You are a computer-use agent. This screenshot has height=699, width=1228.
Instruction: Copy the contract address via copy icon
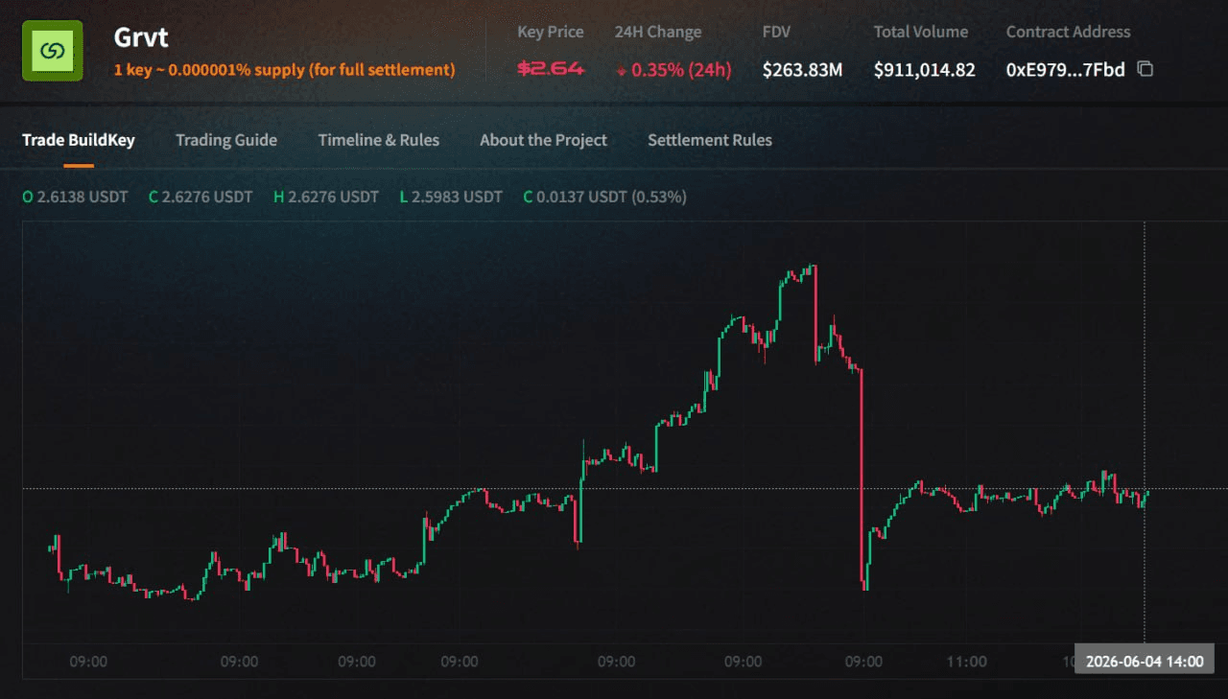(1145, 69)
